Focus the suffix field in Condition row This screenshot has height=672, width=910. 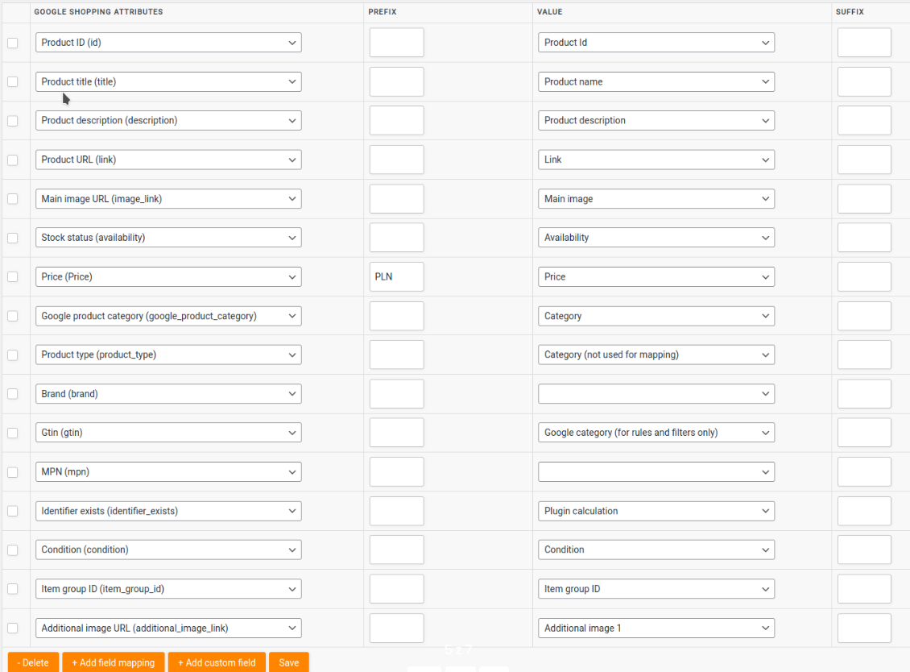864,550
